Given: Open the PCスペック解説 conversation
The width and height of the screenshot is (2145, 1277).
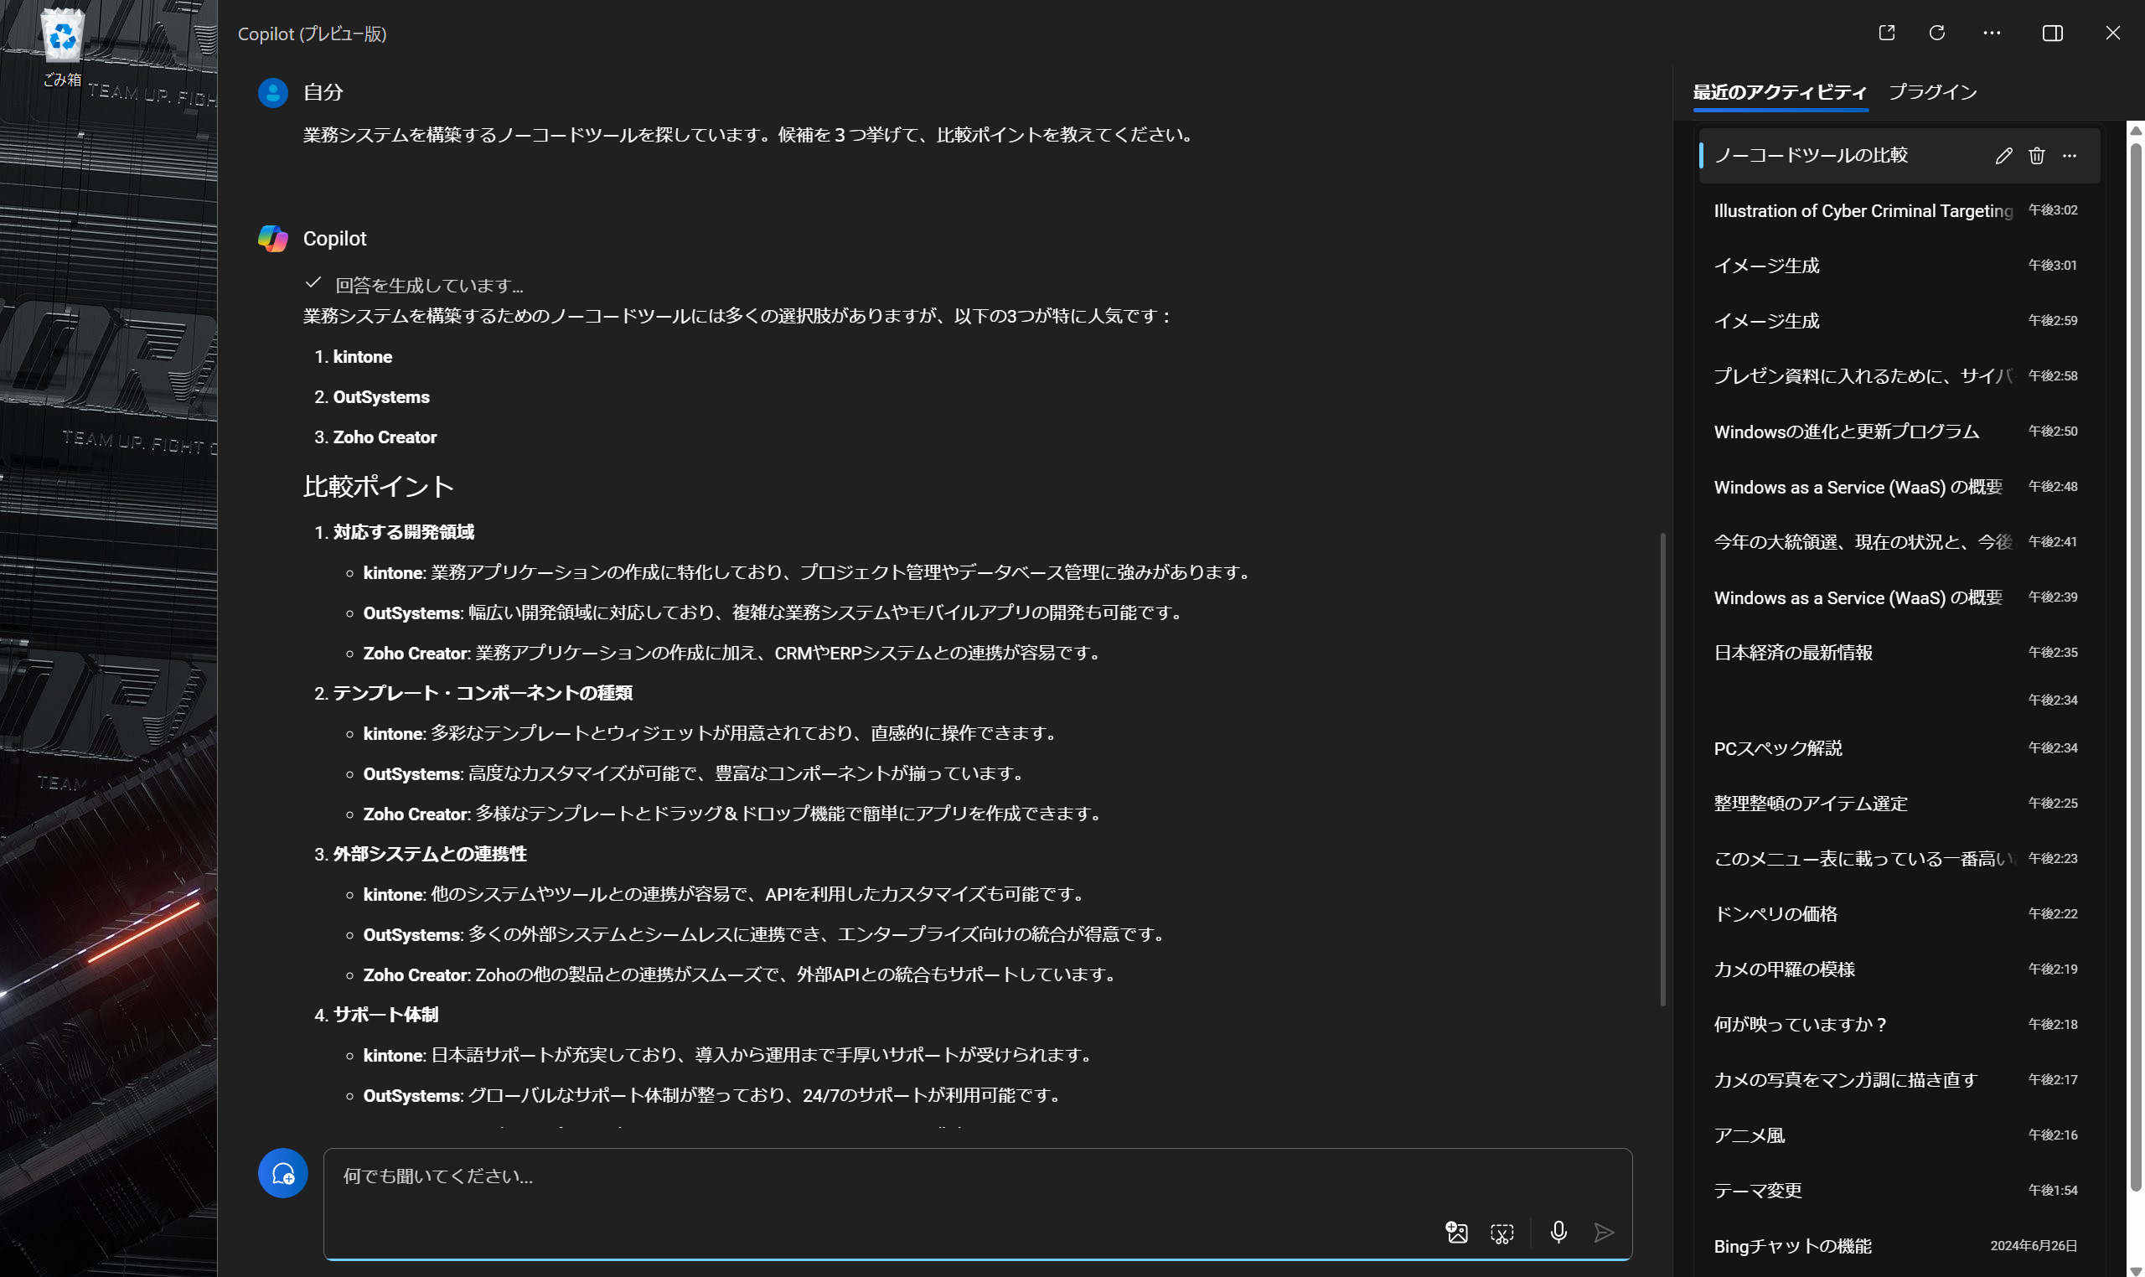Looking at the screenshot, I should pos(1778,747).
